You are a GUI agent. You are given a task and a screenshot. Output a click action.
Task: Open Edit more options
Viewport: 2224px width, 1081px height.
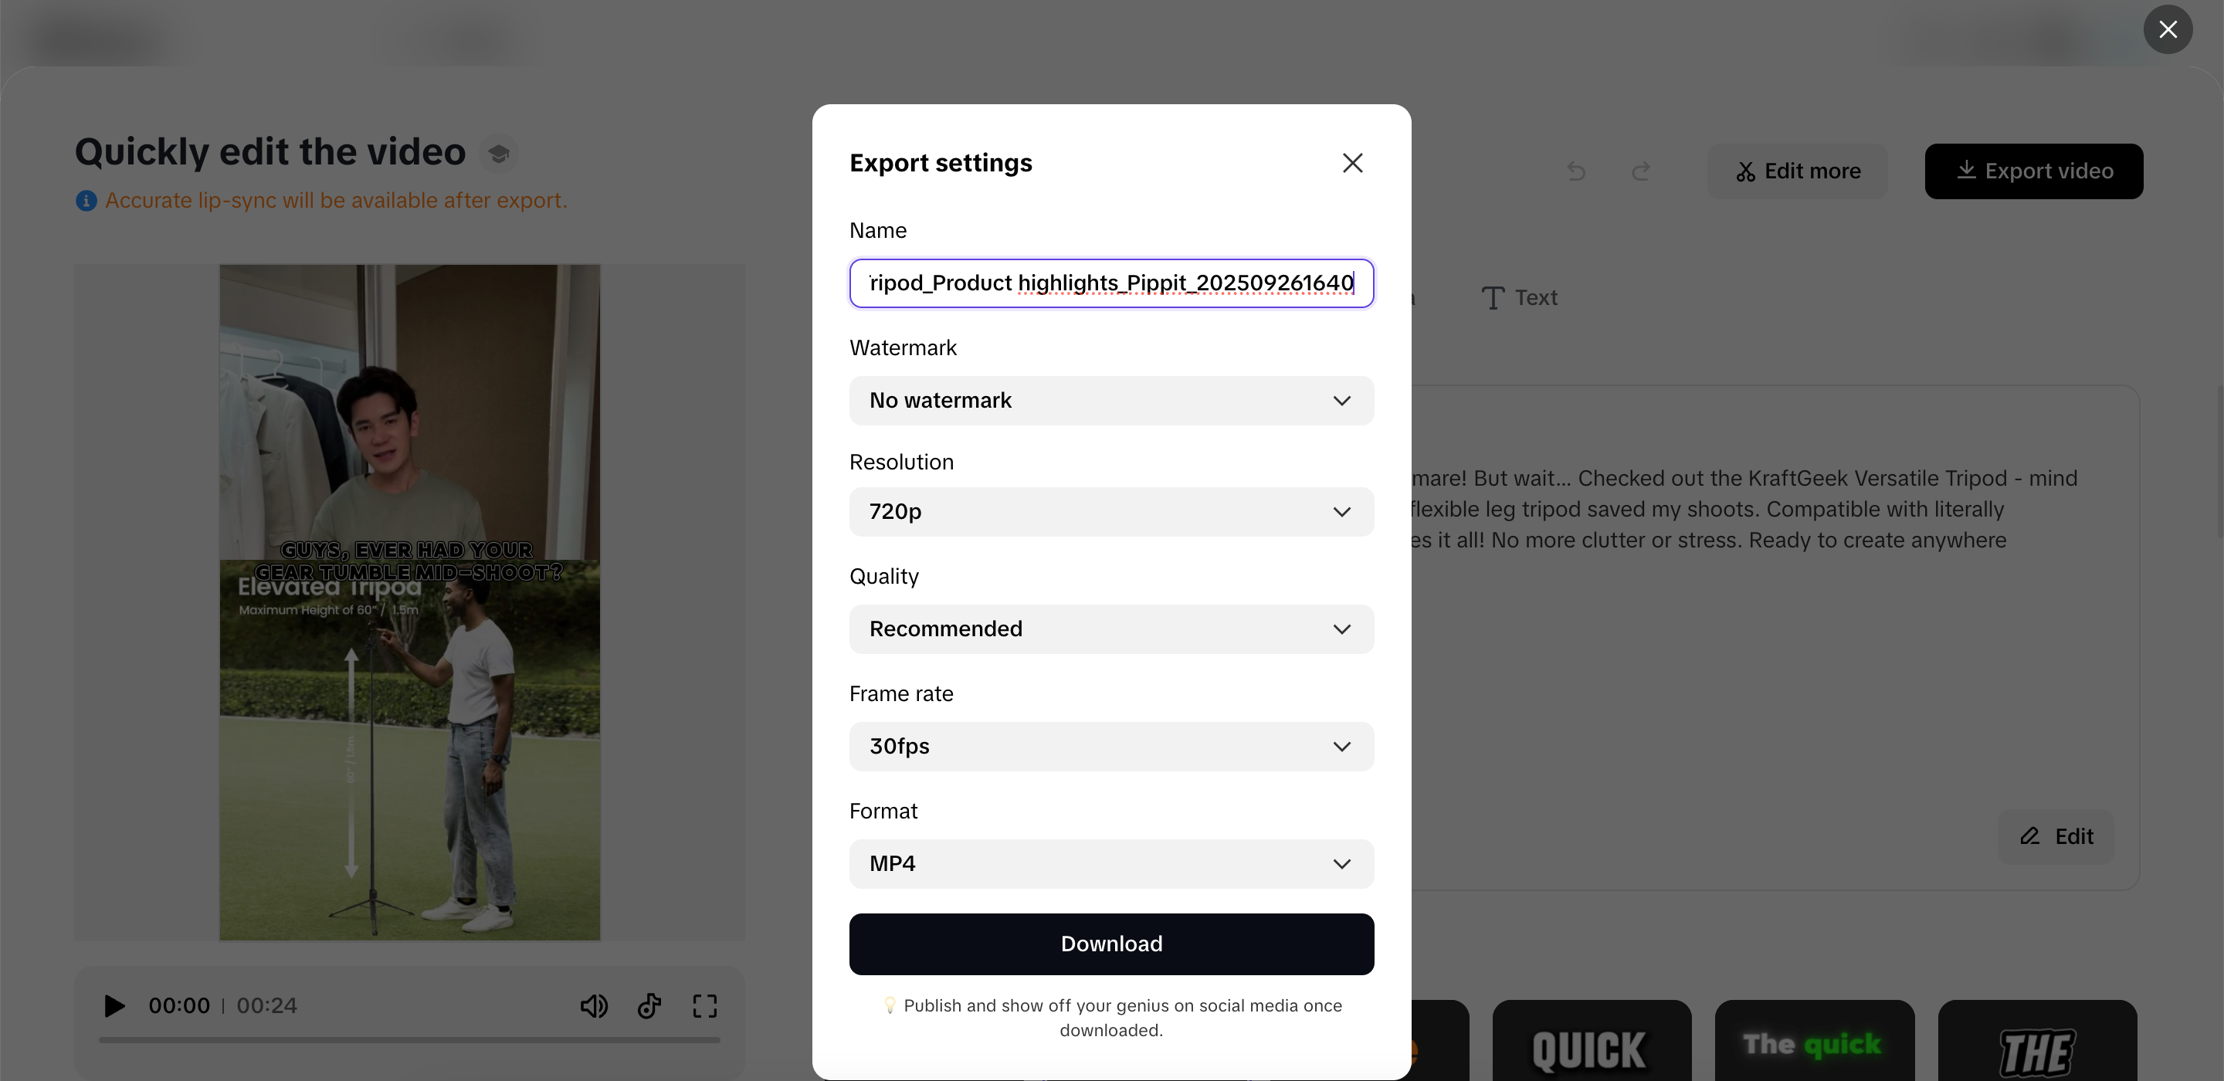tap(1798, 171)
